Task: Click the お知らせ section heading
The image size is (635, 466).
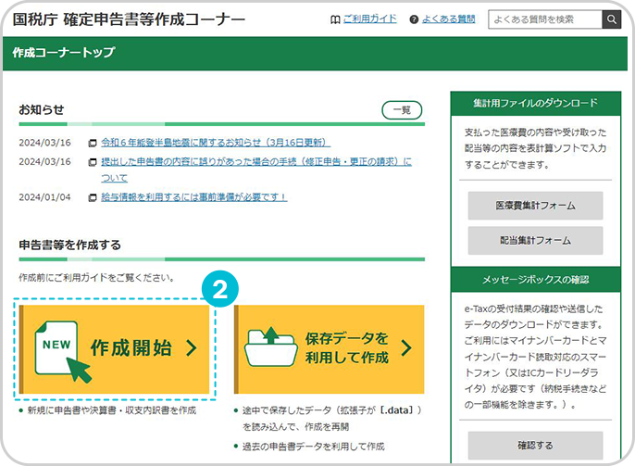Action: click(42, 109)
